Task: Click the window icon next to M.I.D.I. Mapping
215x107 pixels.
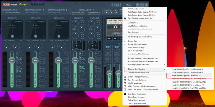Action: pyautogui.click(x=125, y=83)
